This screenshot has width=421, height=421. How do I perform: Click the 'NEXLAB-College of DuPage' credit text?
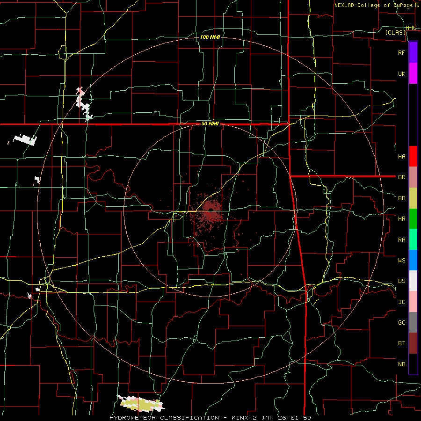374,5
